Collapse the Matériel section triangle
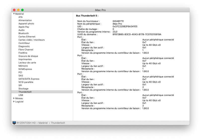 [x=14, y=14]
